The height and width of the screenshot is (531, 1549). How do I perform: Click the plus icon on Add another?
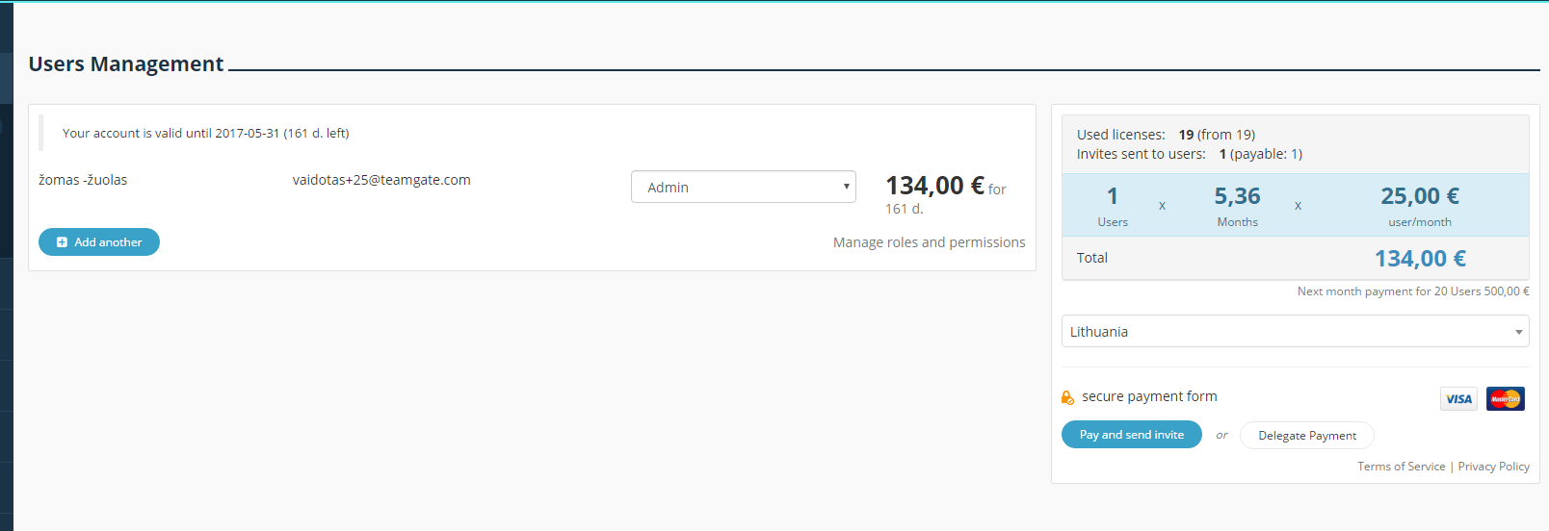pyautogui.click(x=62, y=242)
